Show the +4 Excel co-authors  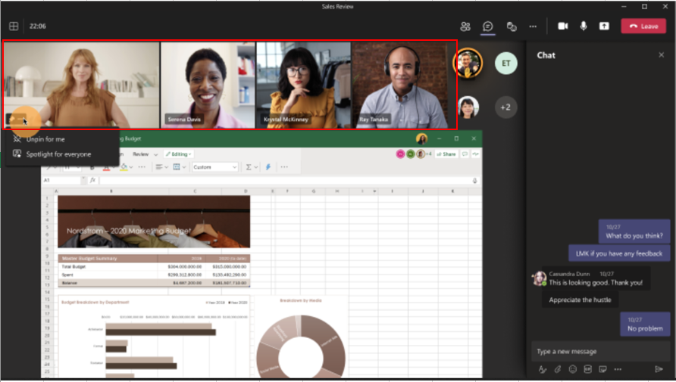(x=428, y=154)
